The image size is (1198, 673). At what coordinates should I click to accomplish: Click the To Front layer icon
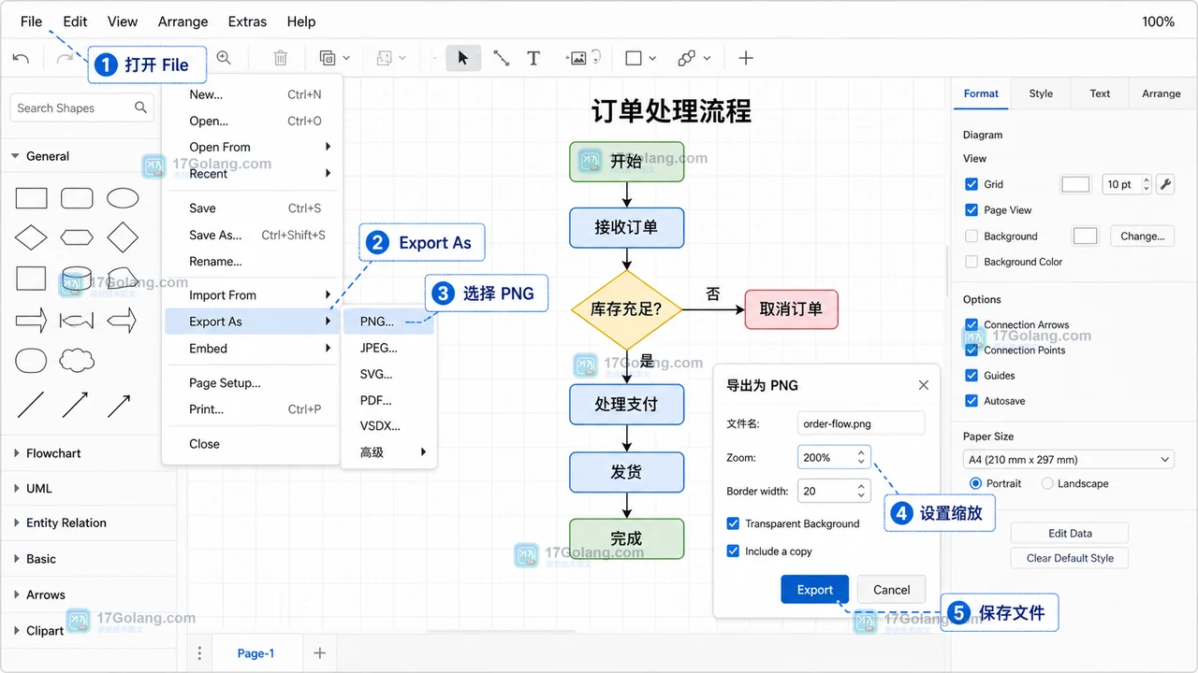click(x=328, y=58)
